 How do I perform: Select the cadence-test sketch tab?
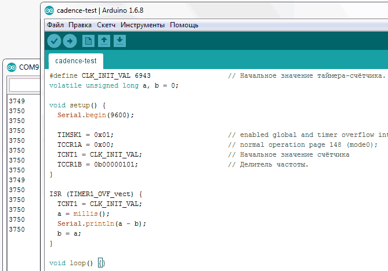tap(76, 61)
